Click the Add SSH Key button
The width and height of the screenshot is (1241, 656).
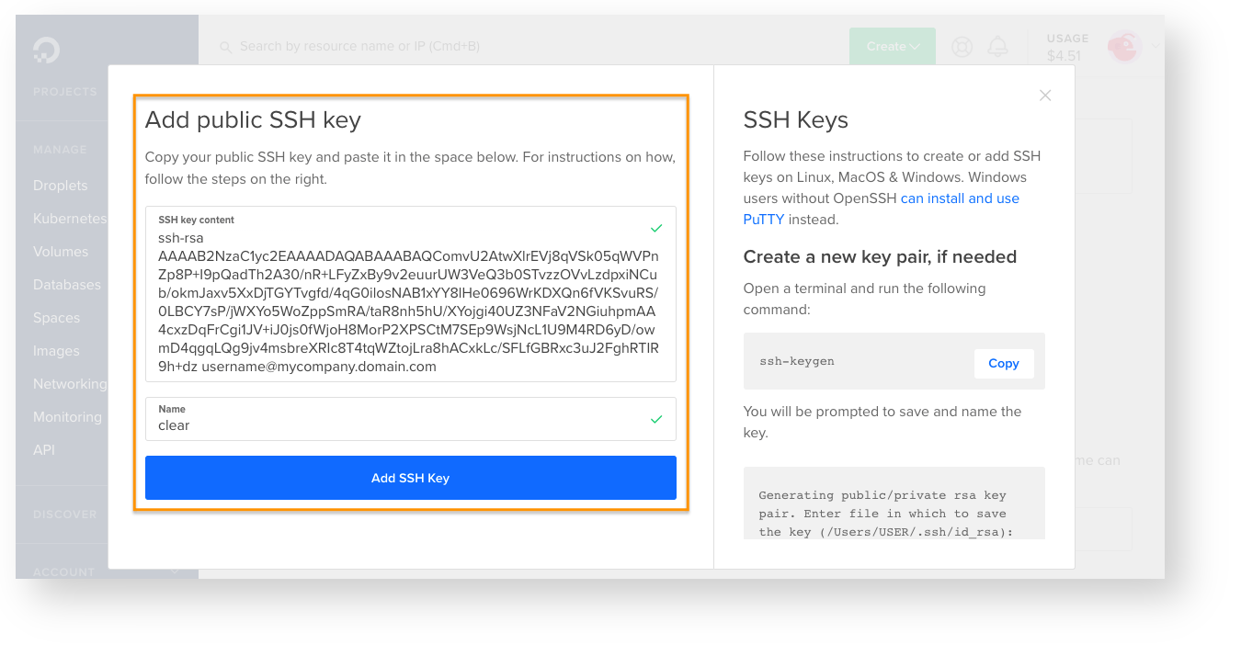coord(410,478)
